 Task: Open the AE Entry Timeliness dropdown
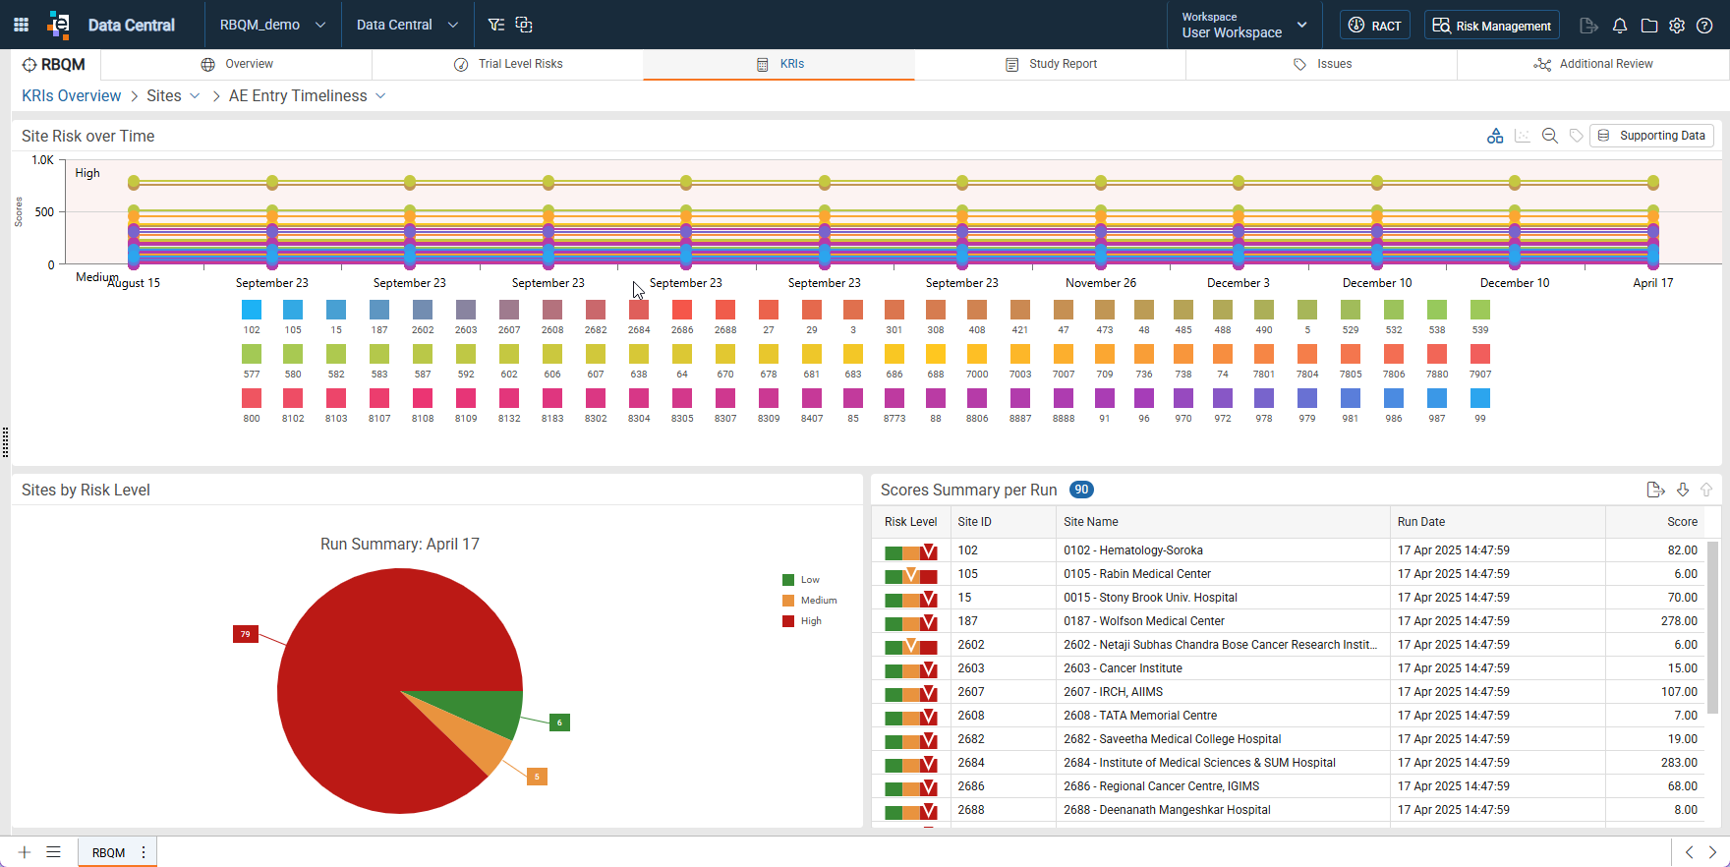pyautogui.click(x=308, y=95)
